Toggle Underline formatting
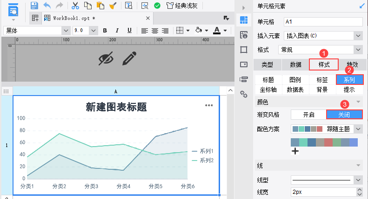This screenshot has height=199, width=368. [x=129, y=31]
